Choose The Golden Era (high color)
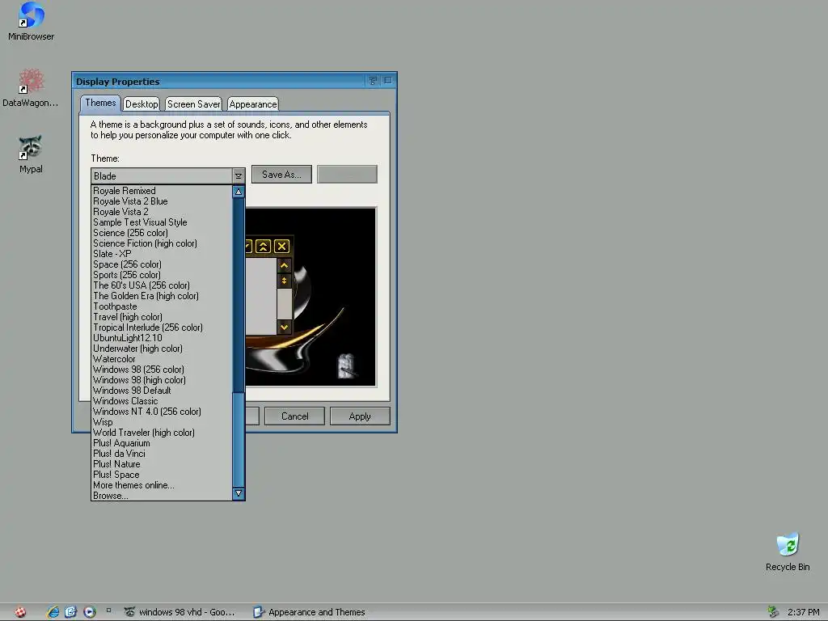The width and height of the screenshot is (828, 621). [x=162, y=296]
